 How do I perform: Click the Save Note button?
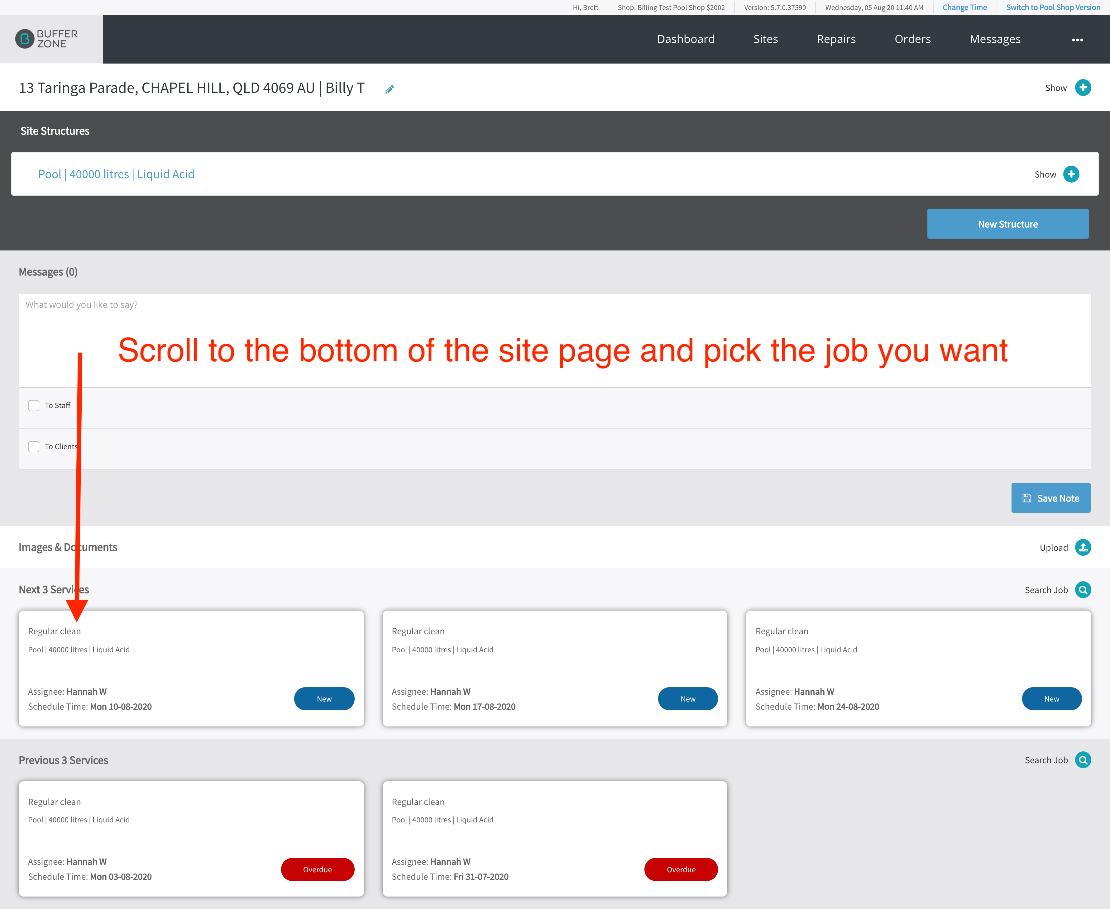(x=1050, y=498)
